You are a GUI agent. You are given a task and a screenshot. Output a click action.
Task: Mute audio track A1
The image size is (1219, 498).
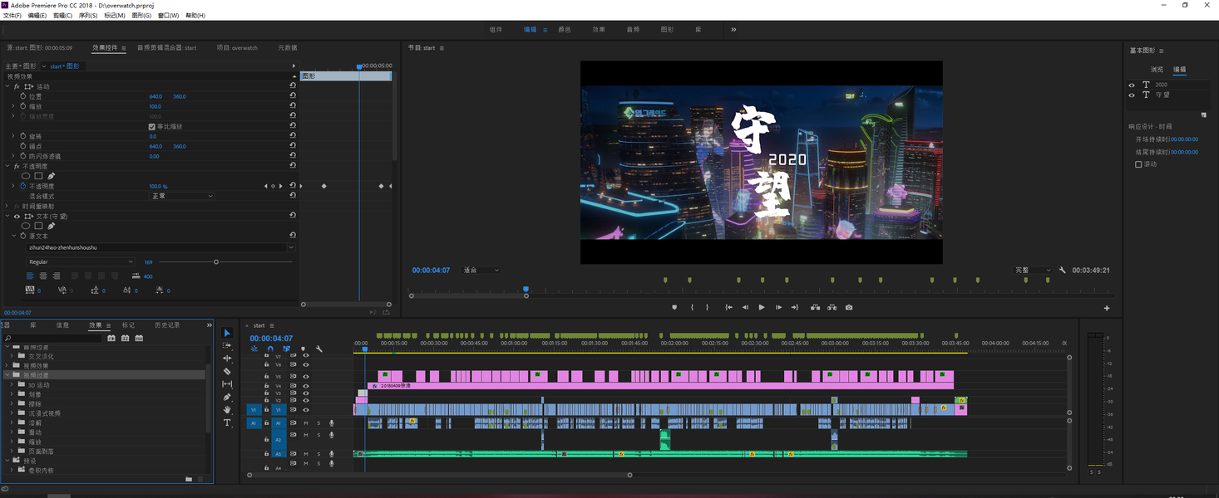point(306,423)
